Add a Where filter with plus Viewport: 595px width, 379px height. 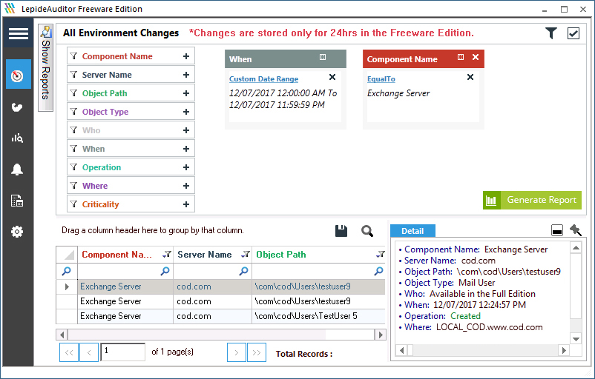click(x=186, y=186)
